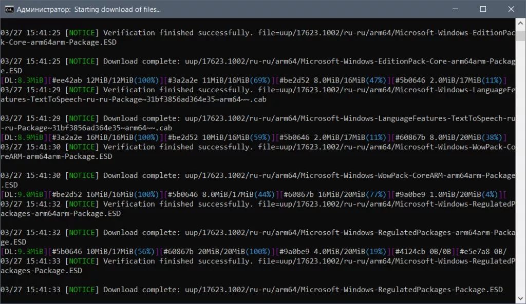Click the '#4124cb 0B/0B' progress entry
The height and width of the screenshot is (304, 526).
click(x=423, y=251)
